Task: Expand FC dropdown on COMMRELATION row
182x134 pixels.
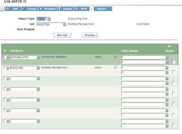Action: point(8,57)
